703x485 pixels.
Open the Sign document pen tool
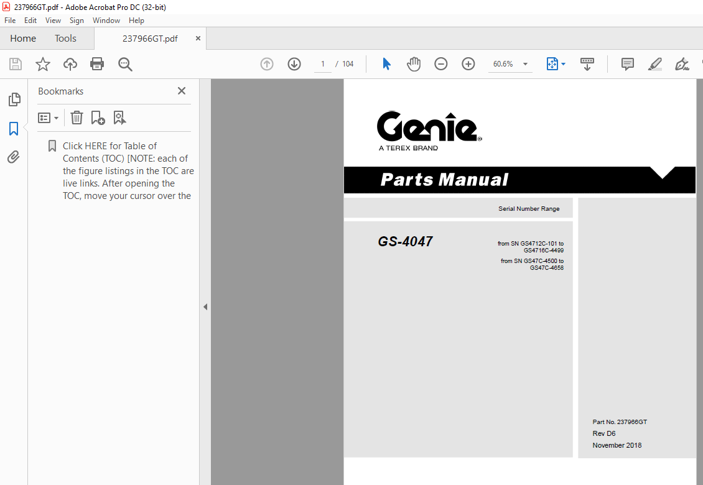(x=681, y=64)
